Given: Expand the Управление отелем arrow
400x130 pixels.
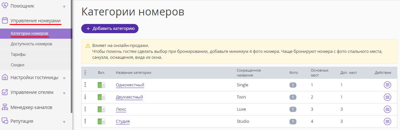Looking at the screenshot, I should pos(64,93).
